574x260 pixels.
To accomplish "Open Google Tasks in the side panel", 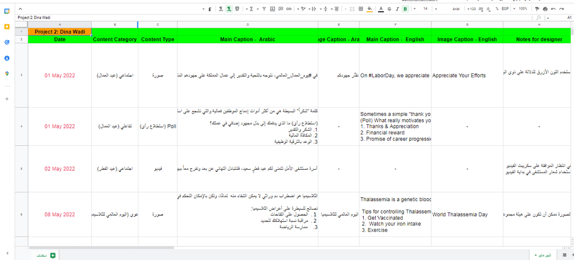I will pos(7,42).
